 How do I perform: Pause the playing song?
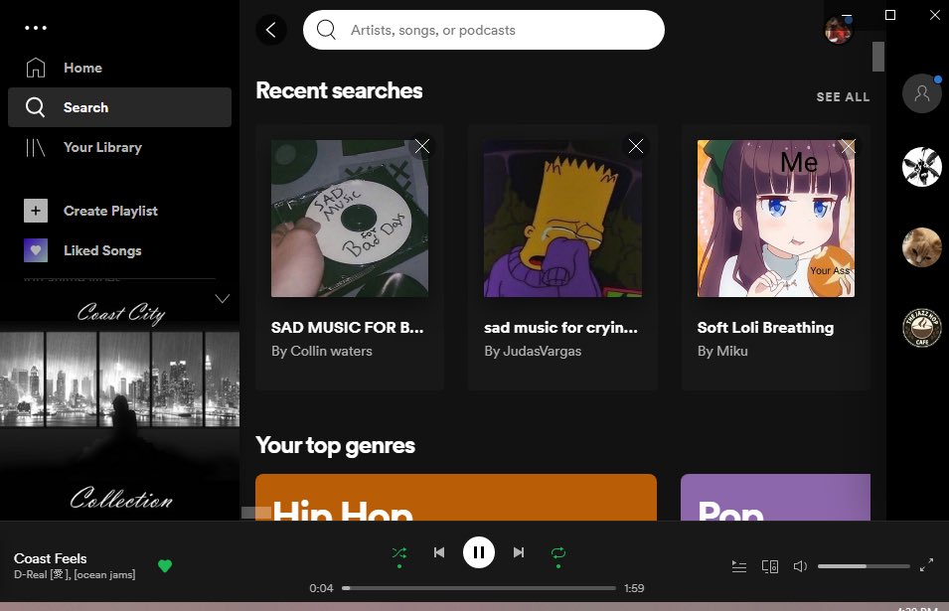coord(479,552)
